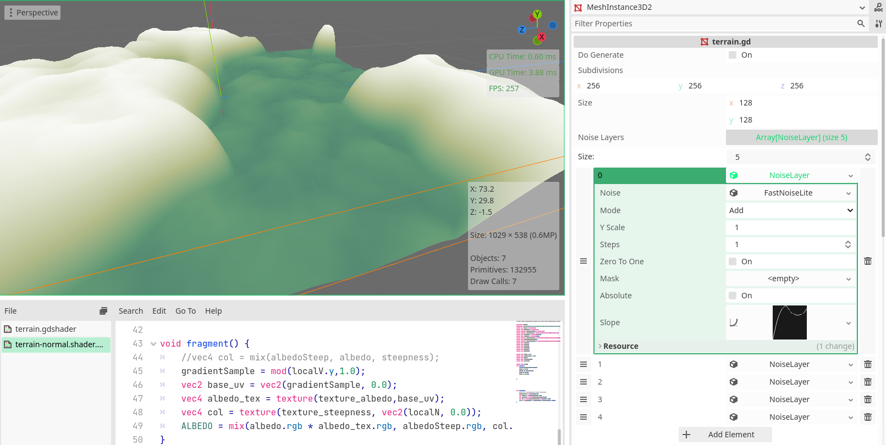Image resolution: width=886 pixels, height=445 pixels.
Task: Click the array Size stepper arrows
Action: pos(868,157)
